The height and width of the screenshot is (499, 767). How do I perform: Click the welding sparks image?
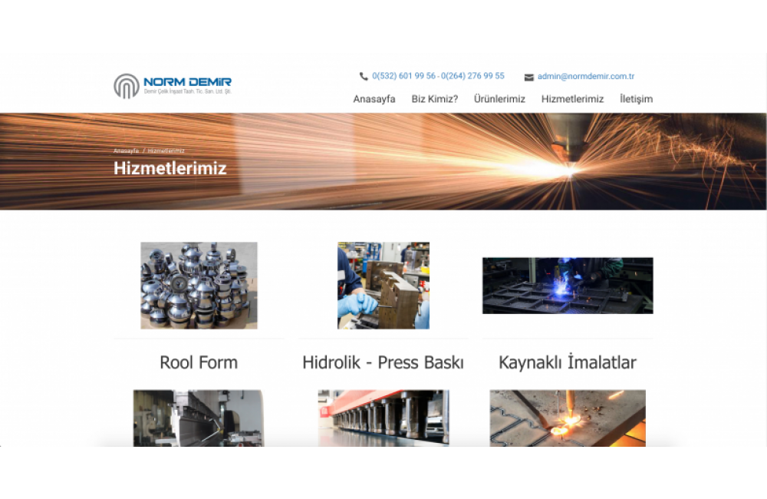568,286
